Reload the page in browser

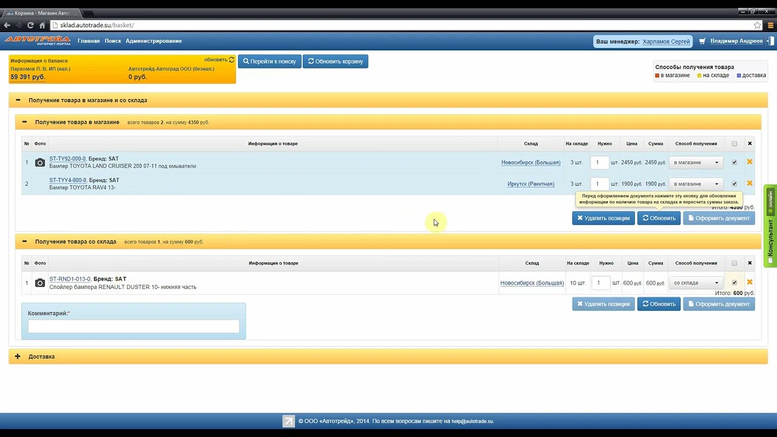(x=30, y=25)
